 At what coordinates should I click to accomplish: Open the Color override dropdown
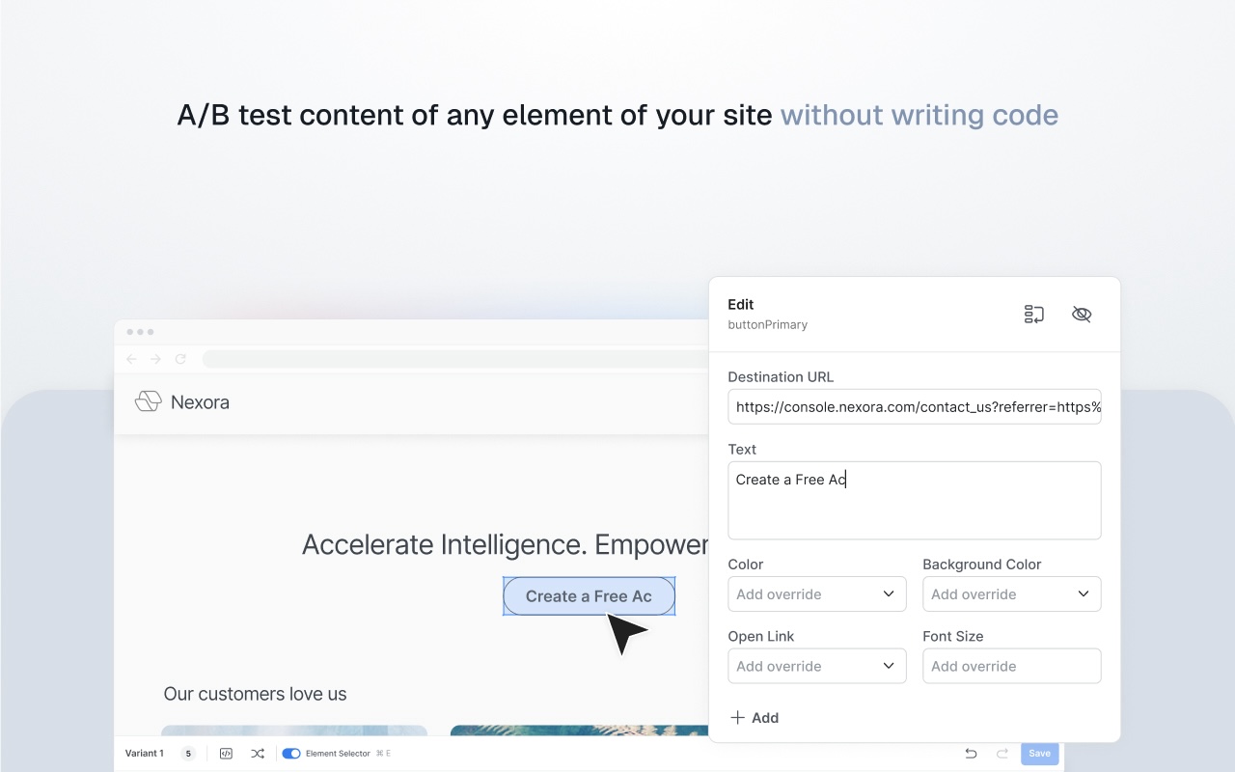[x=817, y=594]
